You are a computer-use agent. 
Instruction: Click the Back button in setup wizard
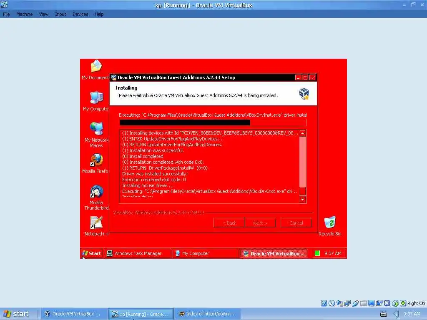click(229, 223)
